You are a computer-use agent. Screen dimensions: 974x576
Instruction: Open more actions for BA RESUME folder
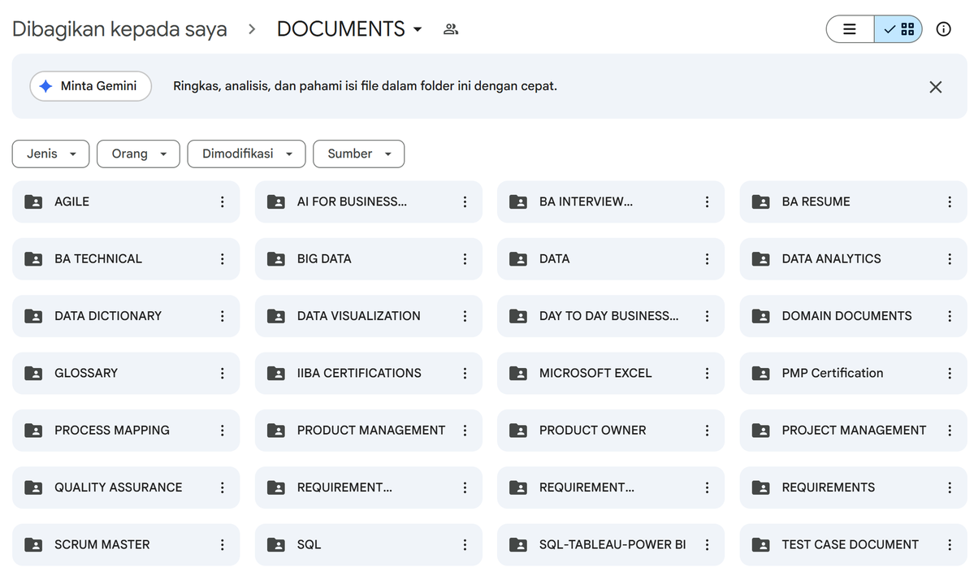949,202
